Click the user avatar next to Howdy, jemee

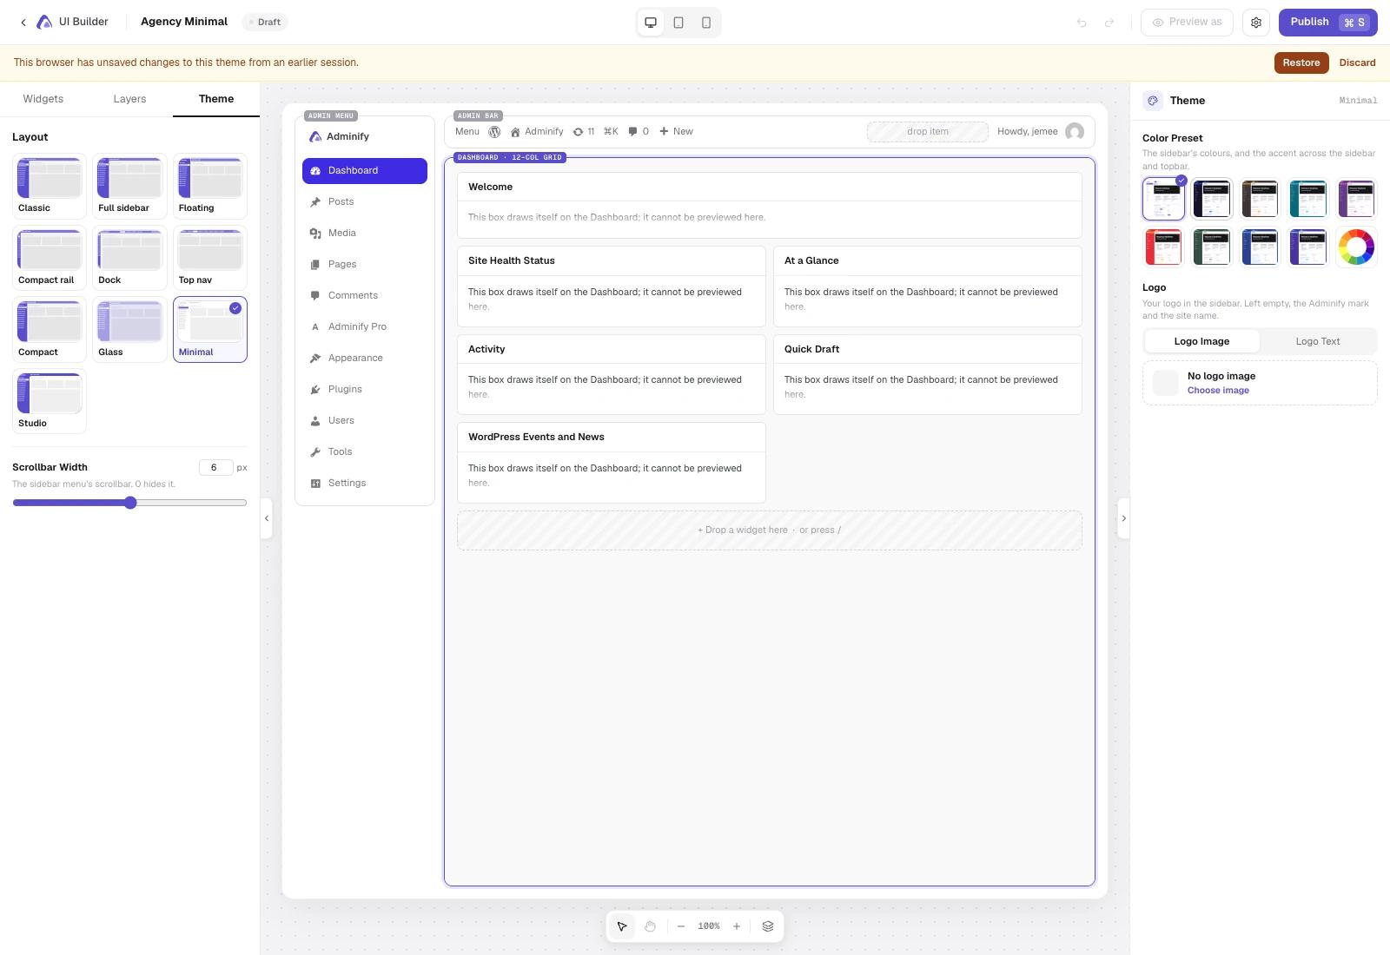[x=1075, y=132]
